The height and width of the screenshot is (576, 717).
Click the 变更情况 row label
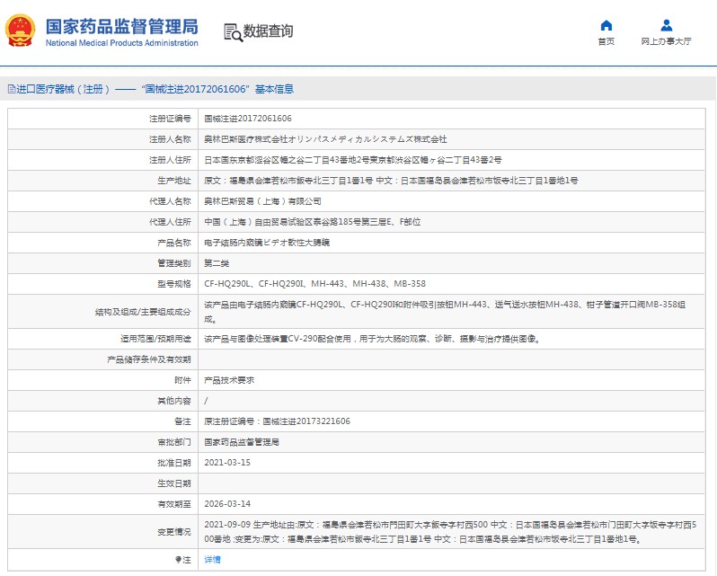[x=173, y=532]
